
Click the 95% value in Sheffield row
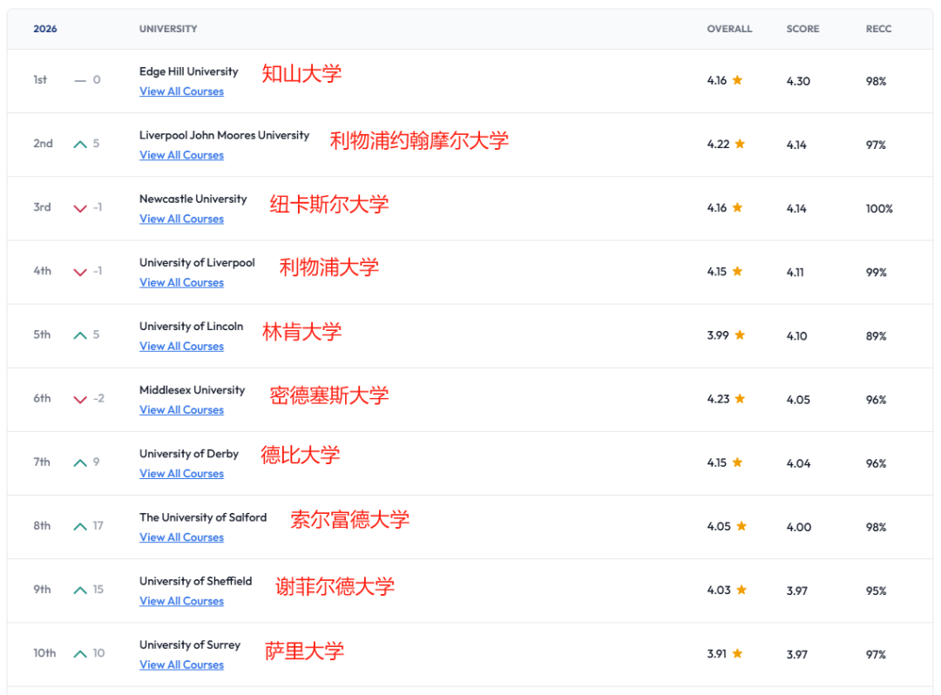pos(876,590)
